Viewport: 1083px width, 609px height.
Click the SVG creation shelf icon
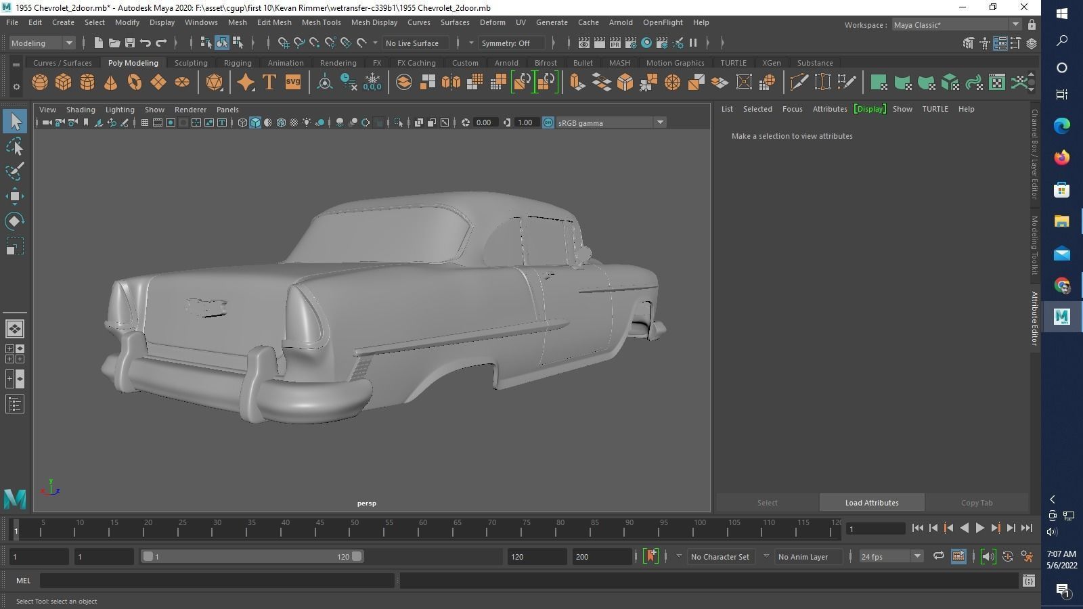[x=291, y=82]
